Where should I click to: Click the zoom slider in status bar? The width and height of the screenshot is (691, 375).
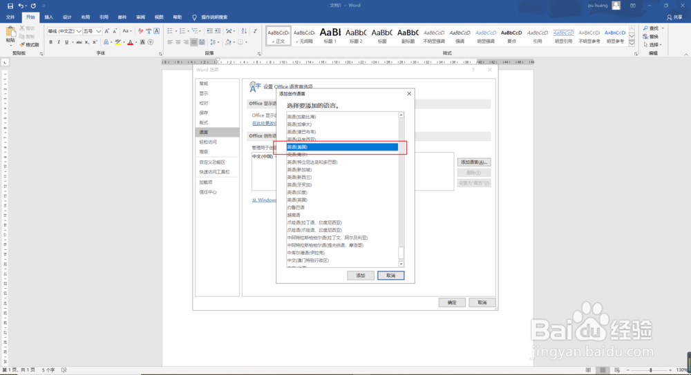tap(650, 370)
